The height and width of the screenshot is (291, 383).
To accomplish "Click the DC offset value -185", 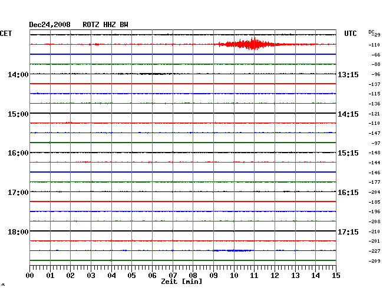I will tap(374, 203).
